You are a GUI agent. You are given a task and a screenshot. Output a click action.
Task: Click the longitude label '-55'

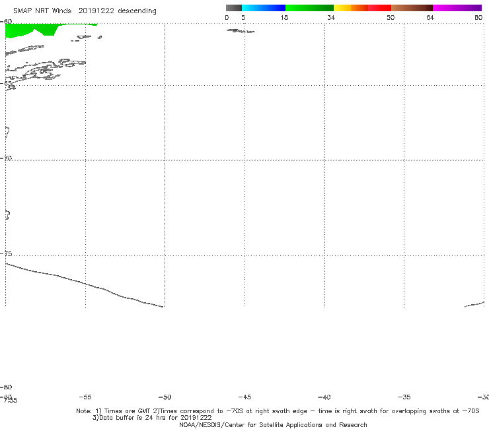point(85,397)
